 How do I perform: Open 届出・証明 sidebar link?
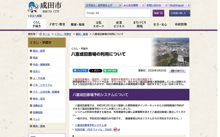[39, 51]
